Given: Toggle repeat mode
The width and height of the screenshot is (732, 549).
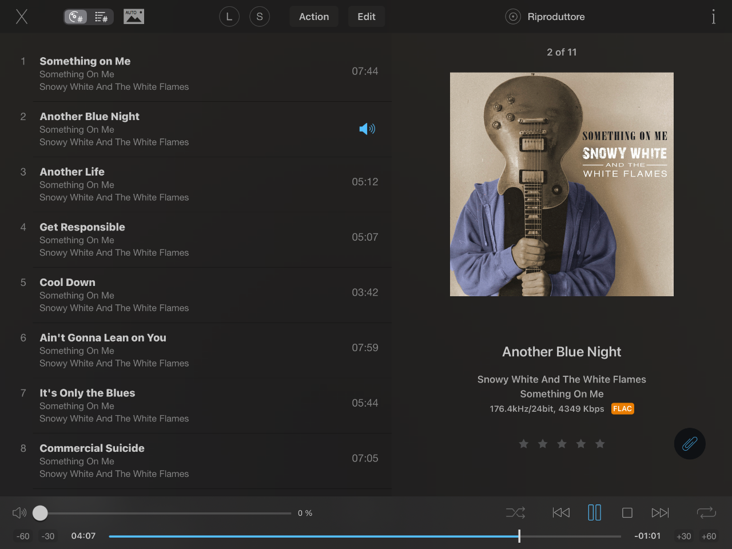Looking at the screenshot, I should pyautogui.click(x=706, y=513).
